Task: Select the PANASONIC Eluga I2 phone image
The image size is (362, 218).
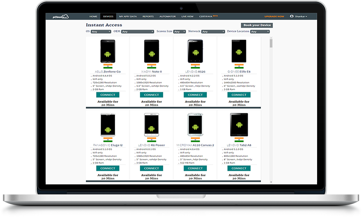Action: click(x=108, y=125)
